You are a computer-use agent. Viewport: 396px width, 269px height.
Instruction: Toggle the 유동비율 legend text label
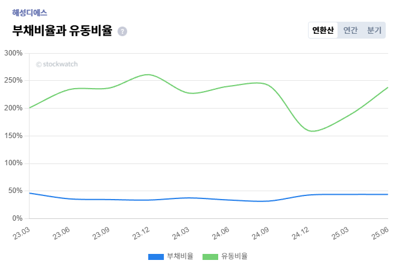pyautogui.click(x=234, y=257)
